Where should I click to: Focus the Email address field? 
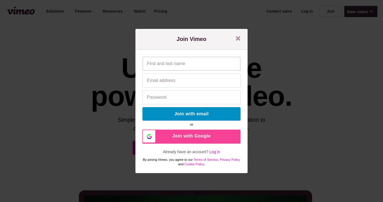191,81
